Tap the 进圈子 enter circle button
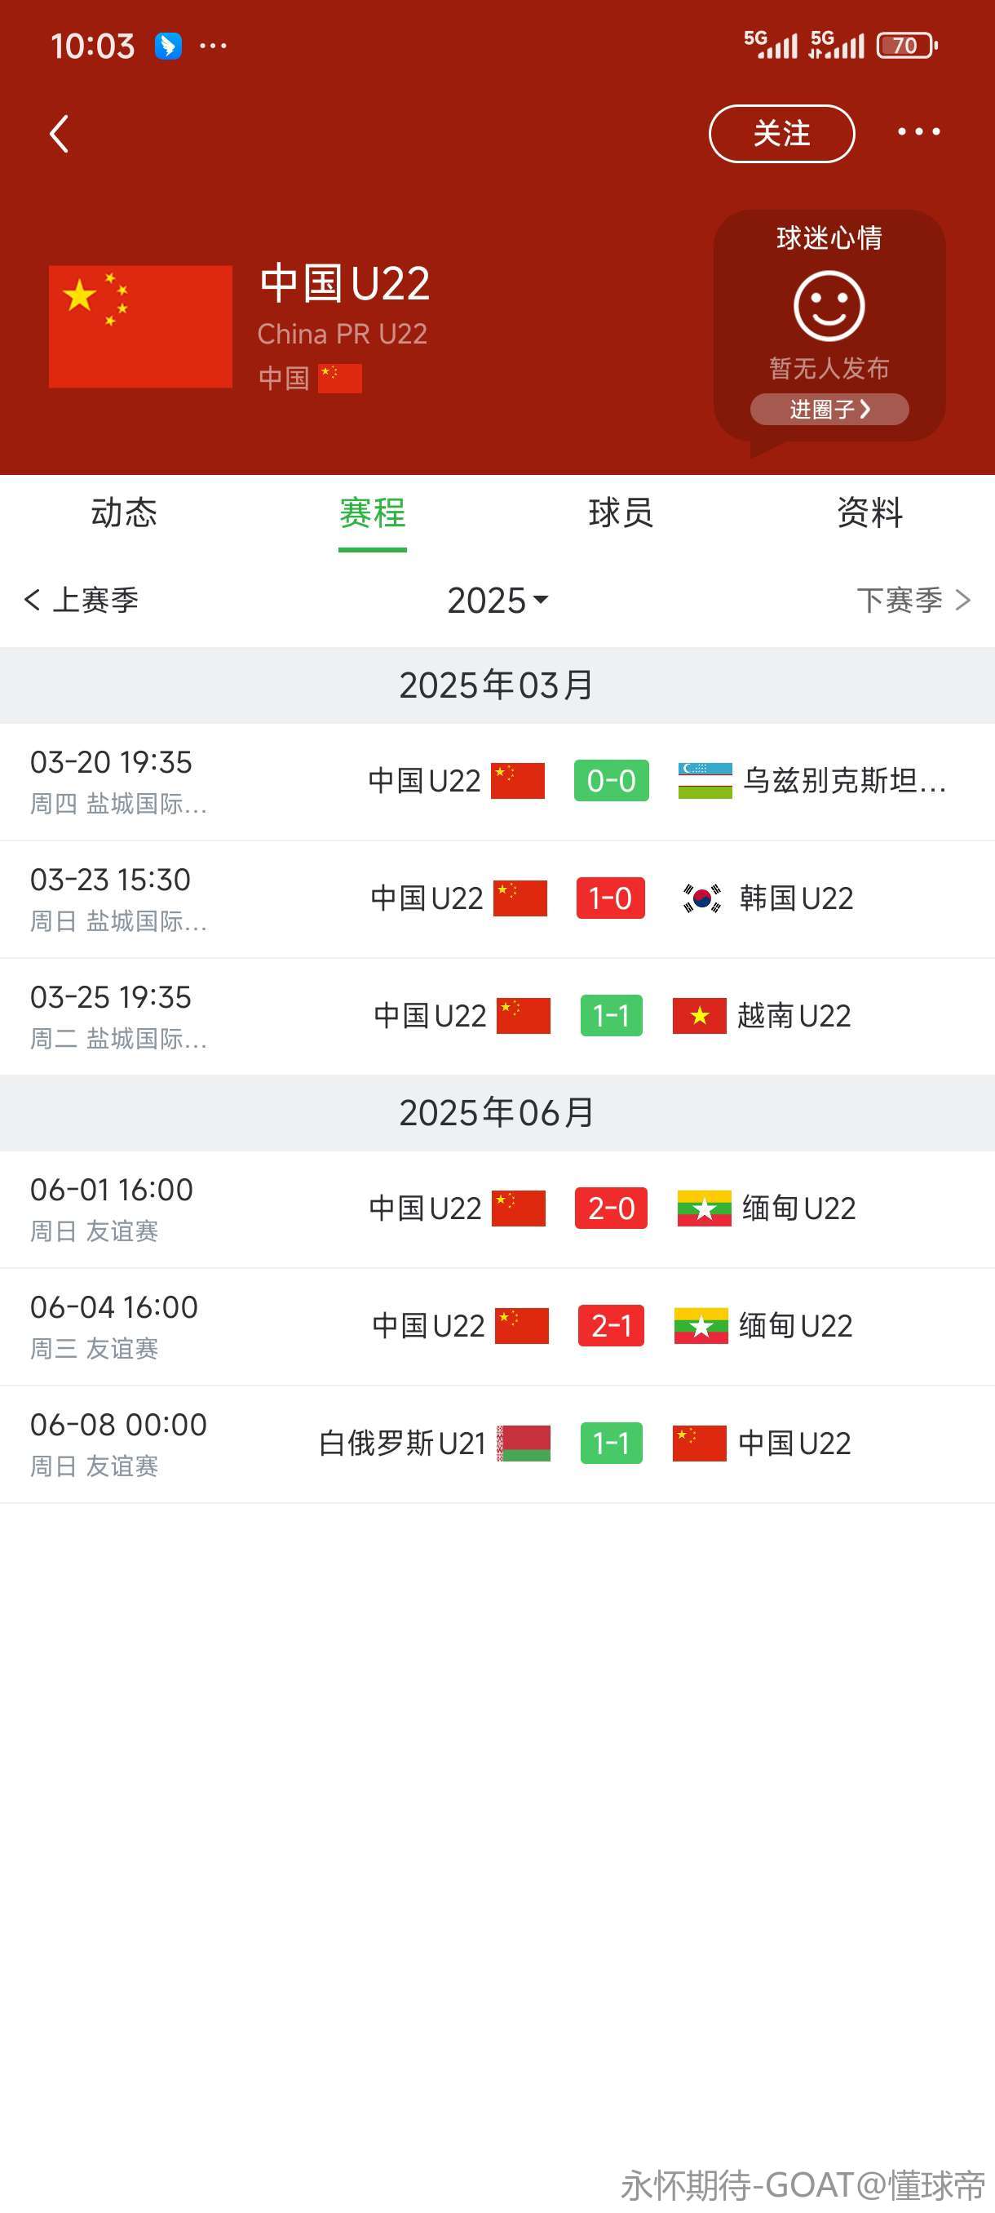This screenshot has height=2213, width=995. click(x=829, y=409)
